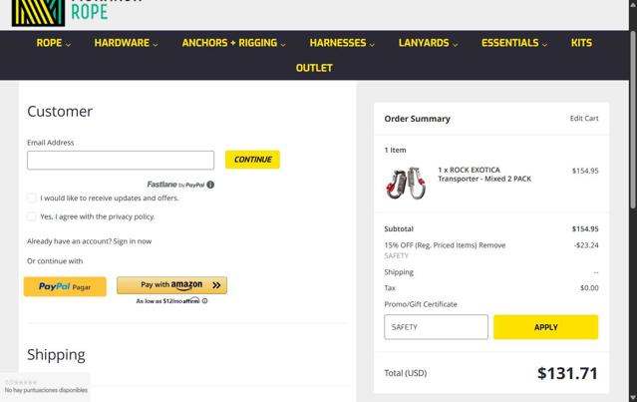The image size is (637, 402).
Task: Click the ratings widget stars
Action: point(21,382)
